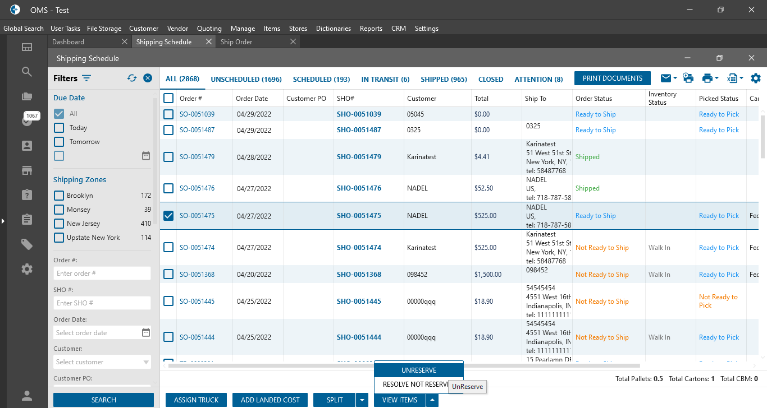This screenshot has height=408, width=767.
Task: Clear filters with the X icon
Action: point(148,78)
